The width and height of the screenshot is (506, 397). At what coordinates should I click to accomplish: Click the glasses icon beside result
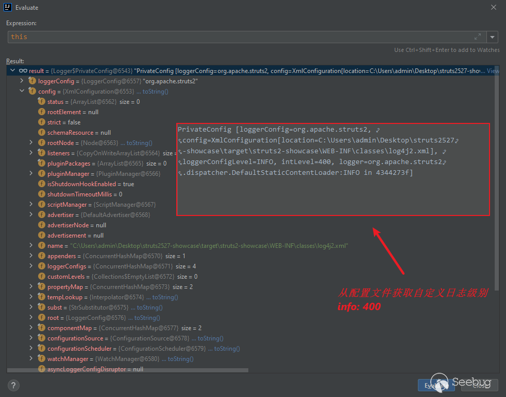coord(23,71)
